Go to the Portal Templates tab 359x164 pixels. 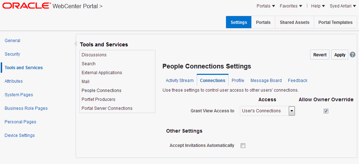click(335, 22)
